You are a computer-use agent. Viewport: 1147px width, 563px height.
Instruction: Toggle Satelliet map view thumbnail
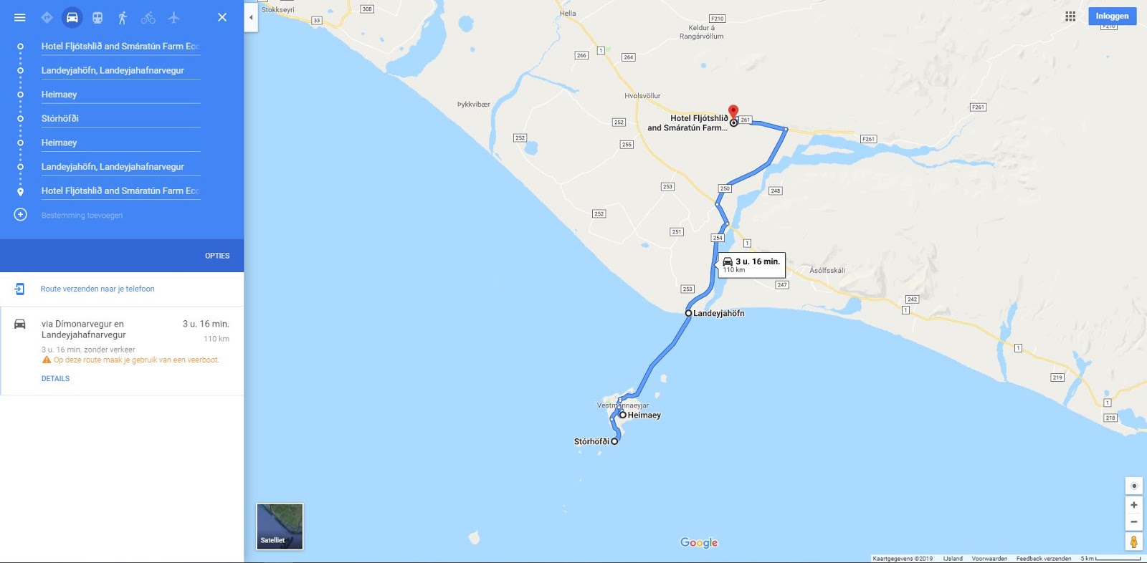coord(280,526)
